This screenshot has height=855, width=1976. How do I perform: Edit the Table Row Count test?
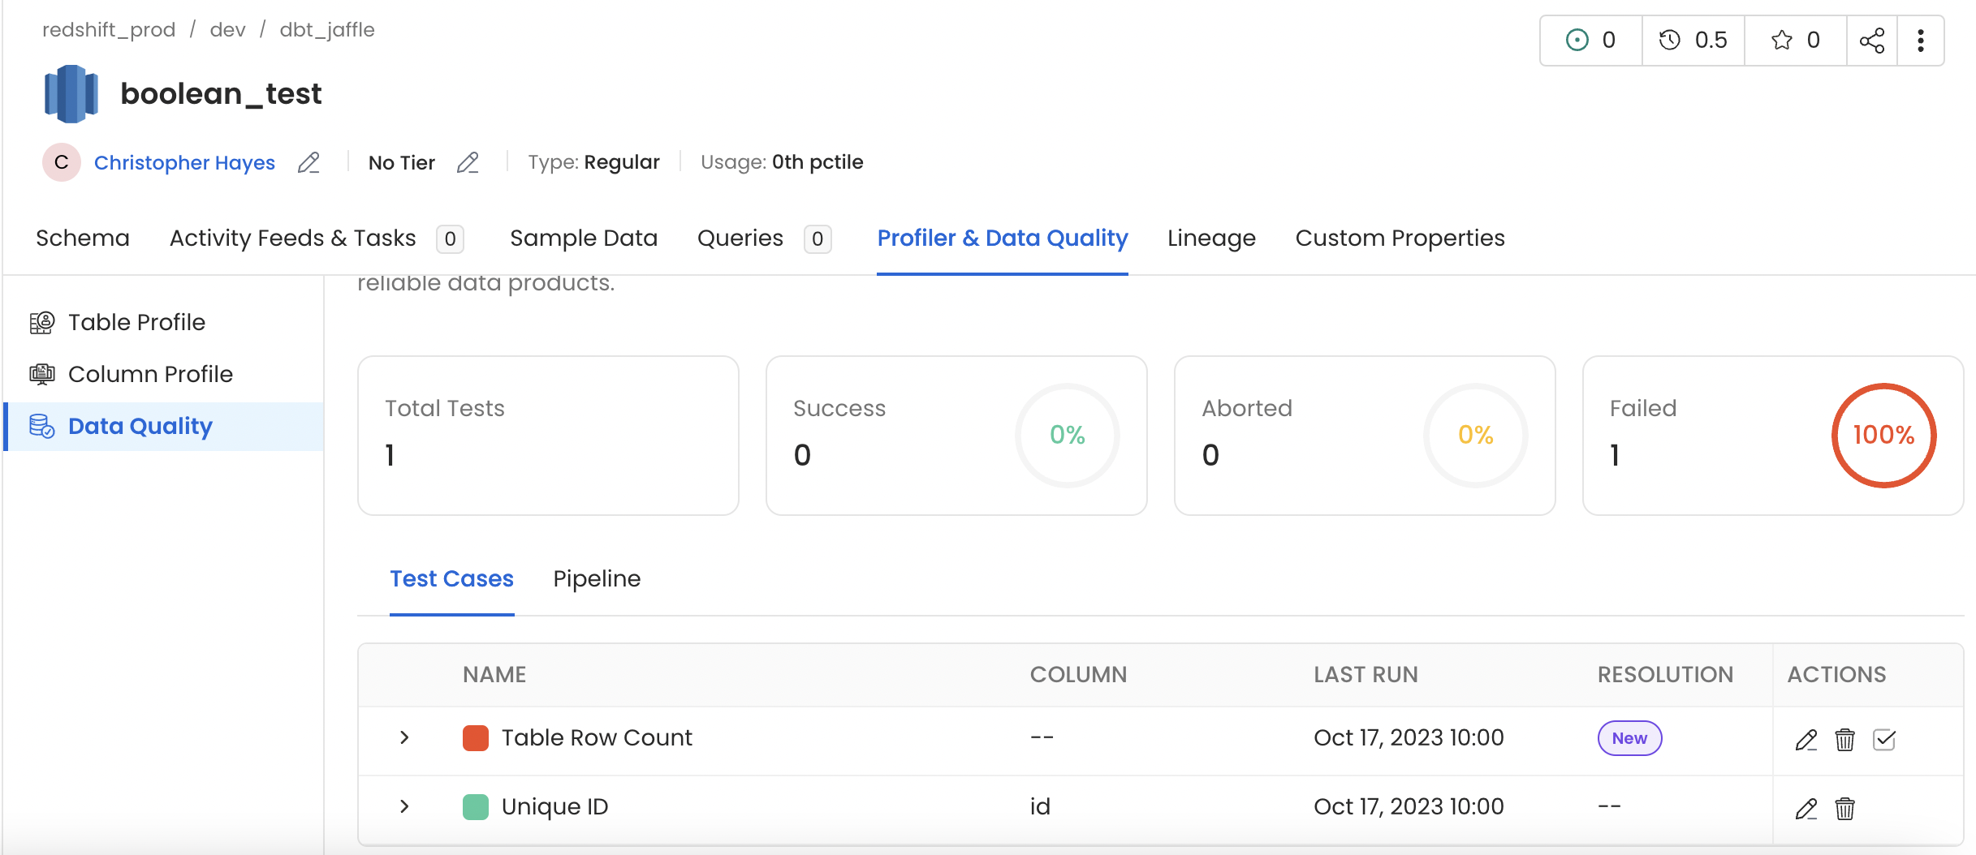[1806, 739]
